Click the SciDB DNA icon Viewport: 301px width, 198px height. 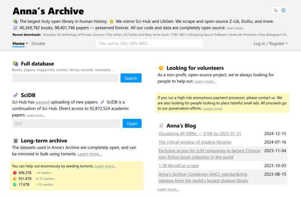[x=15, y=95]
